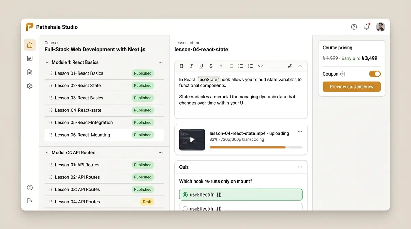Open the help icon in the top bar
Viewport: 411px width, 229px height.
(x=354, y=27)
